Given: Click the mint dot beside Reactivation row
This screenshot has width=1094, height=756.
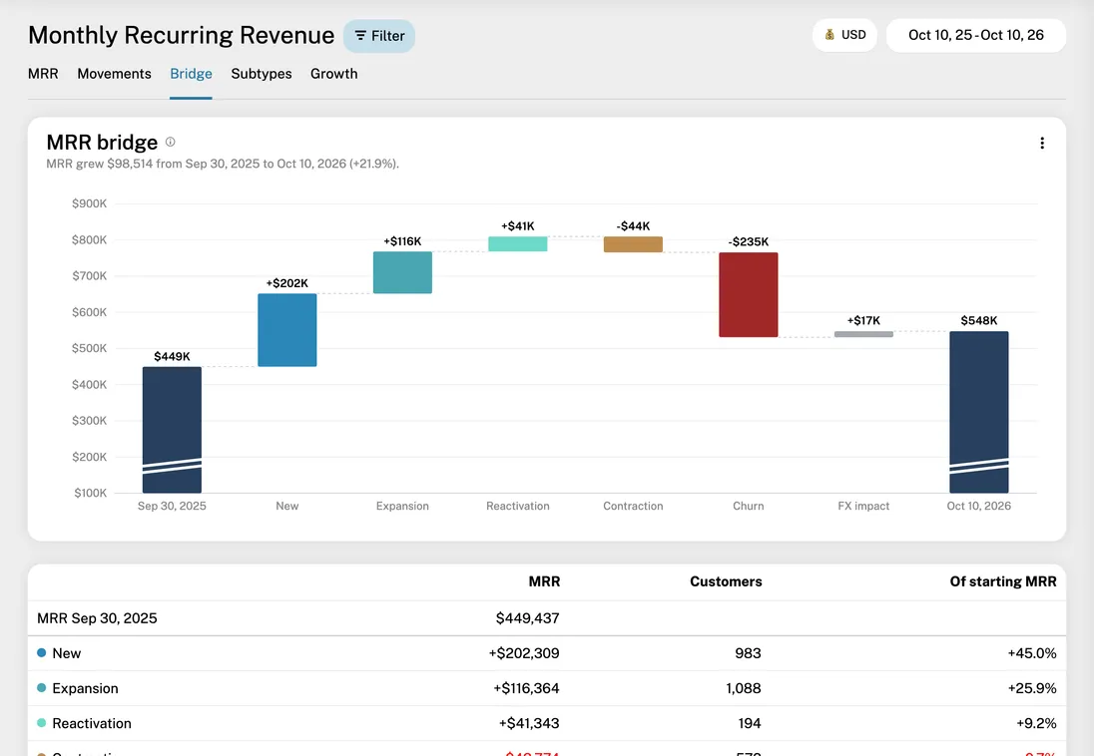Looking at the screenshot, I should click(41, 722).
